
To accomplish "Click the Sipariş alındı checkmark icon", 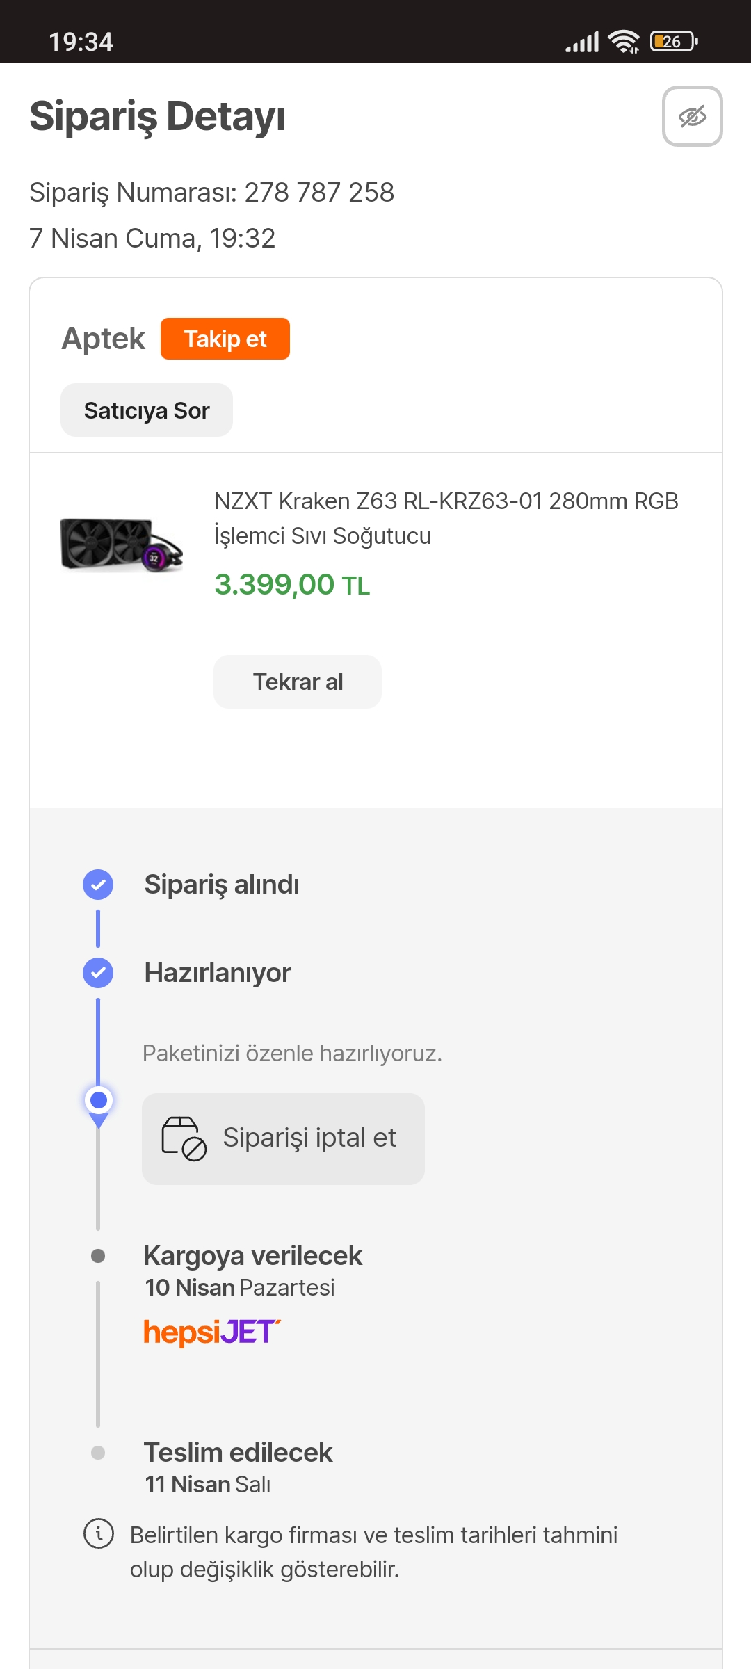I will [x=98, y=885].
